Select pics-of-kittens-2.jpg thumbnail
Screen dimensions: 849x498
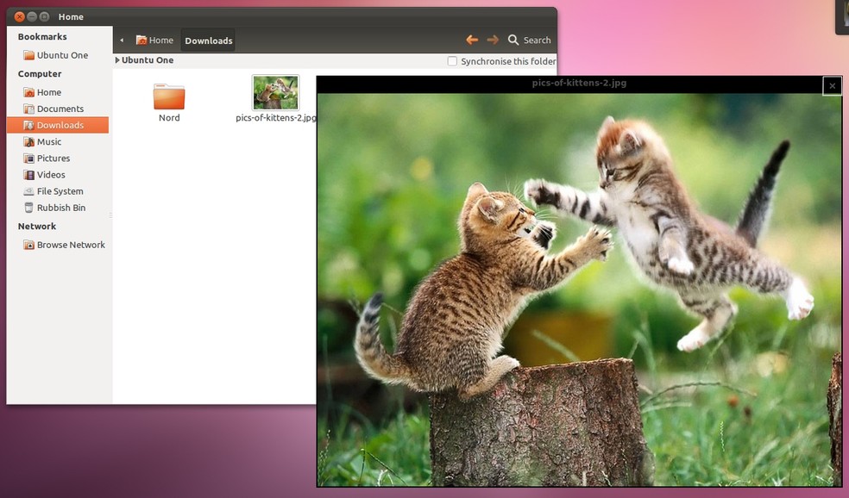click(x=275, y=92)
